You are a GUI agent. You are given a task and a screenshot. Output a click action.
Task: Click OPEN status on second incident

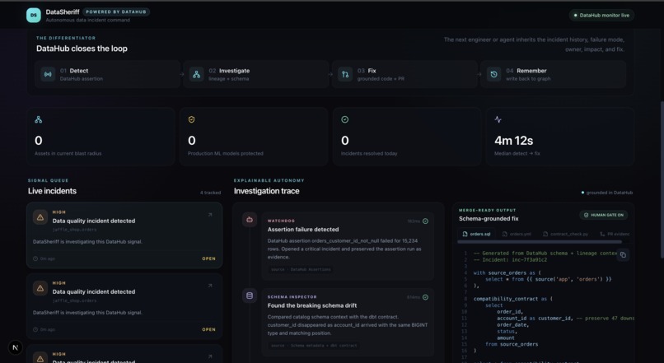pos(208,329)
